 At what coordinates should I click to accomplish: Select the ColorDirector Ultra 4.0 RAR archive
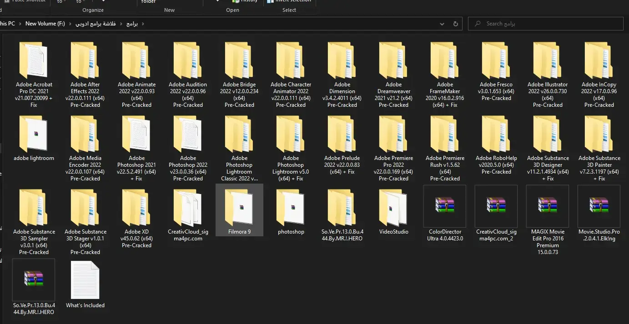pos(445,214)
